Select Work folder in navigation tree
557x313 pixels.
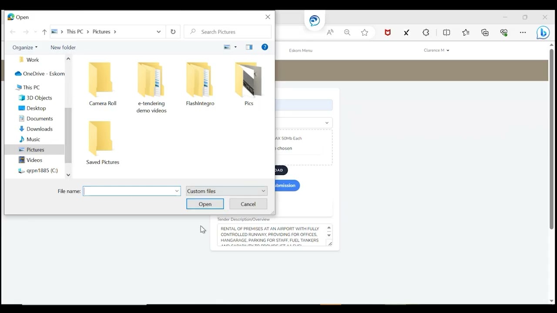pyautogui.click(x=33, y=60)
